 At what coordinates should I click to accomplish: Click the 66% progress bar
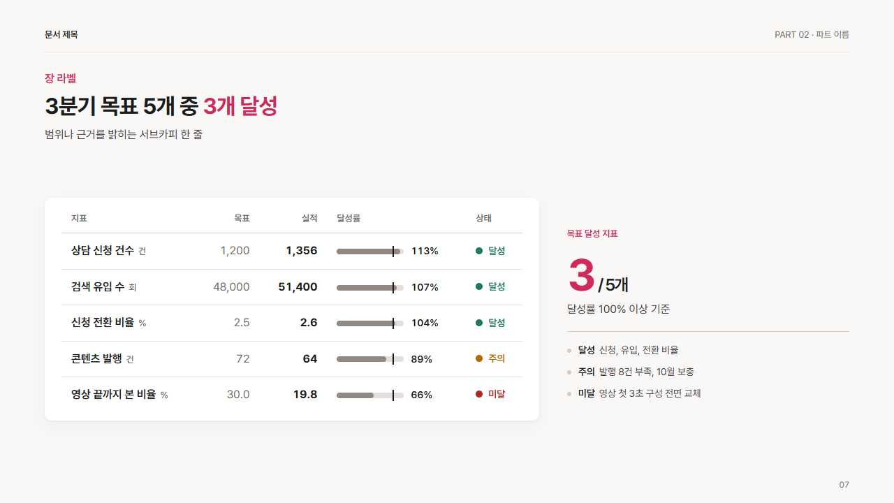(x=370, y=395)
